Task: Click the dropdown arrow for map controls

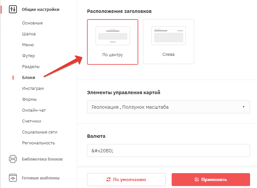Action: 243,107
